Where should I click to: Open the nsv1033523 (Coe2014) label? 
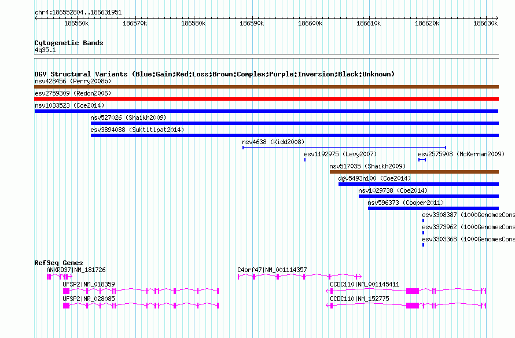(69, 105)
